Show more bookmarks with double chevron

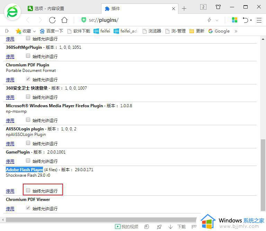tap(236, 31)
